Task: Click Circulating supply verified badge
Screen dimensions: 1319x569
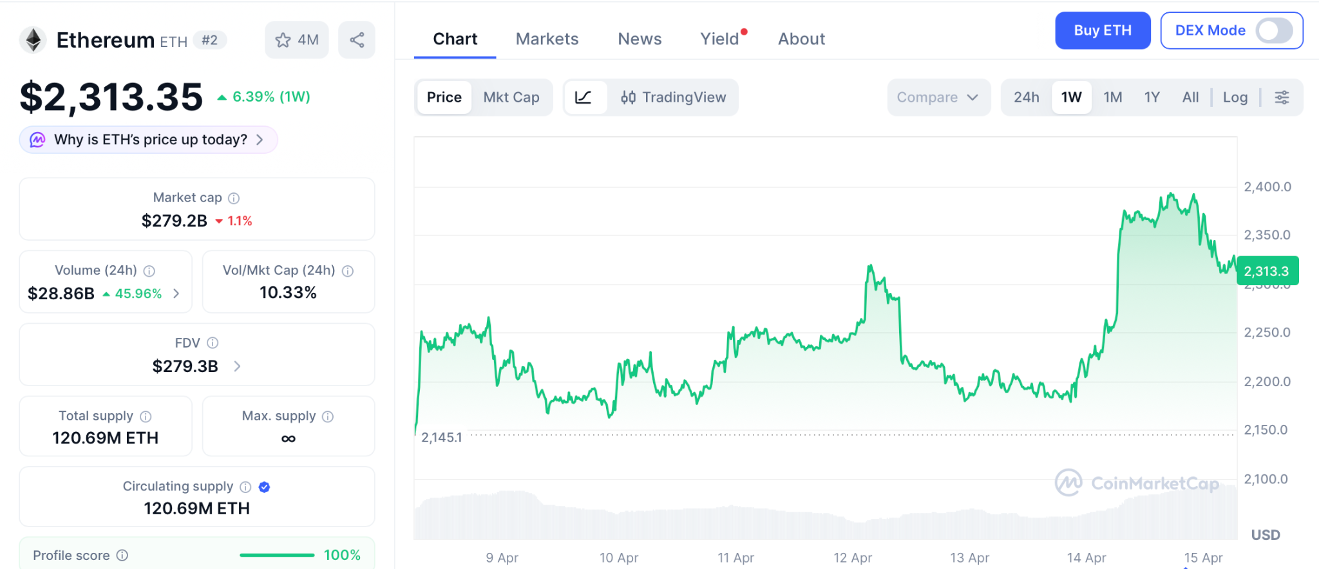Action: tap(264, 487)
